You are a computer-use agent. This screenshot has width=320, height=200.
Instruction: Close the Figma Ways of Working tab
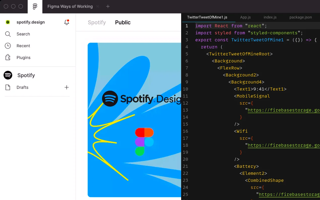pyautogui.click(x=98, y=7)
